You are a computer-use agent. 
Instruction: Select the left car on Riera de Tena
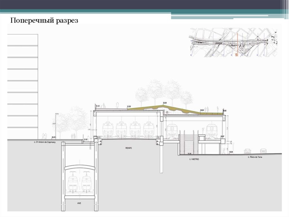(248, 151)
